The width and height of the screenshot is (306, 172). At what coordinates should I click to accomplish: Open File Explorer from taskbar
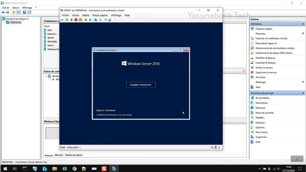(54, 169)
